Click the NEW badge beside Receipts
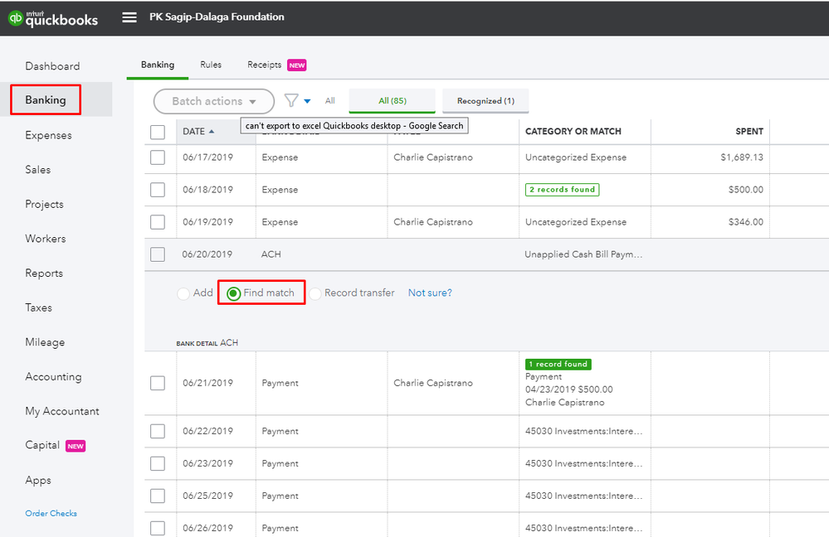 click(296, 65)
